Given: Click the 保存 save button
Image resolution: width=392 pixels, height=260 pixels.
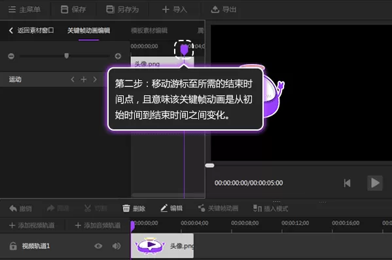Looking at the screenshot, I should pyautogui.click(x=73, y=10).
